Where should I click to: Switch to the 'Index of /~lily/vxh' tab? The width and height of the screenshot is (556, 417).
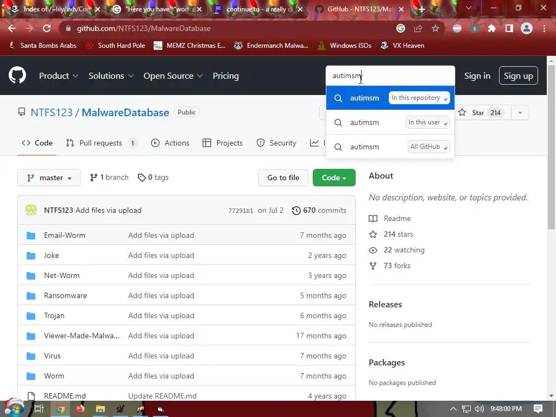55,9
